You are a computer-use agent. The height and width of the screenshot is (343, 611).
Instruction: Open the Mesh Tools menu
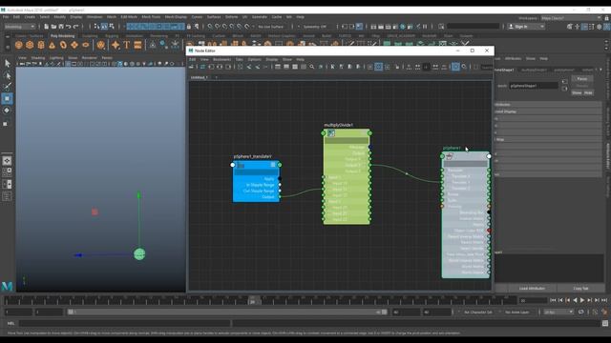click(x=151, y=17)
